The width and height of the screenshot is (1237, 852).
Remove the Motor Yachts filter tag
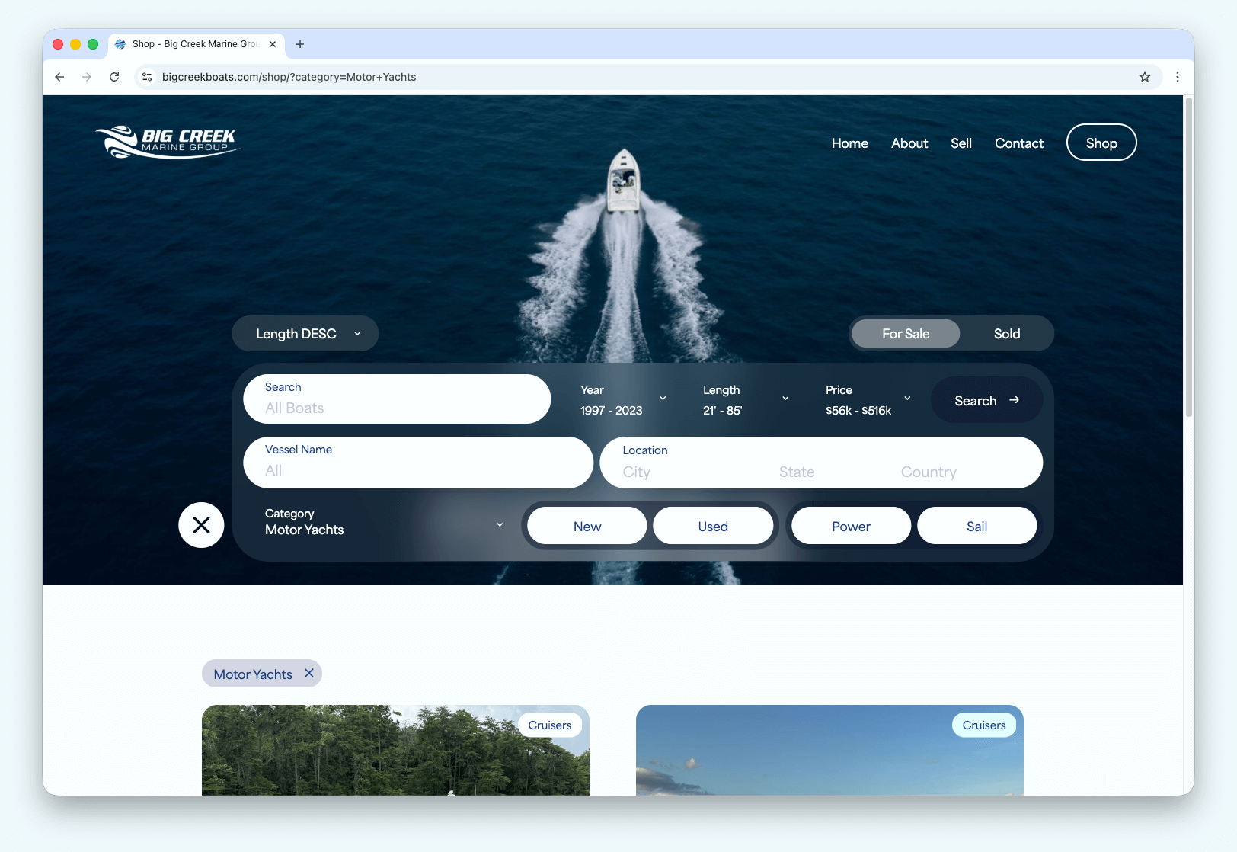coord(309,673)
